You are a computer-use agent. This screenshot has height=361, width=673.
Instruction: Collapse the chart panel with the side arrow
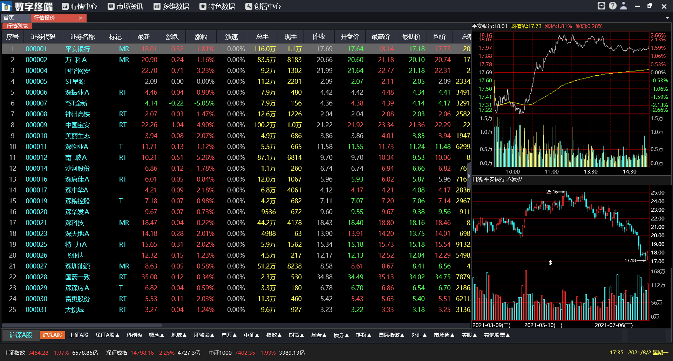(x=469, y=175)
